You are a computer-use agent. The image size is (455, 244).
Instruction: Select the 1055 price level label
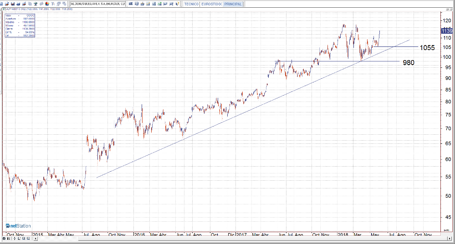pyautogui.click(x=427, y=47)
